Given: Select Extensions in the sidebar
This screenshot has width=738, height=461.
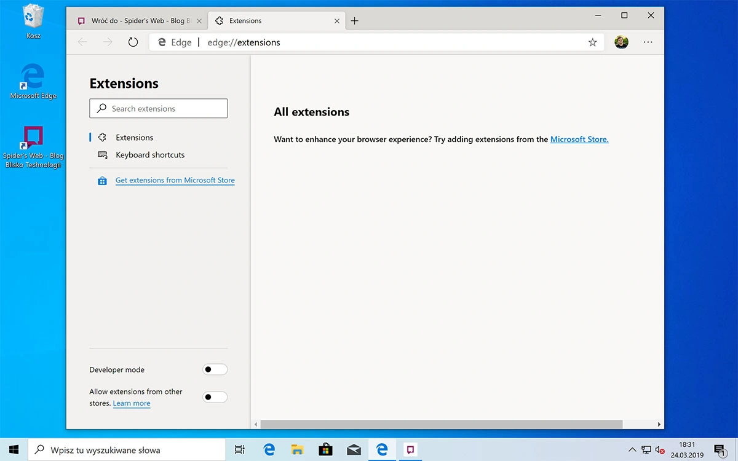Looking at the screenshot, I should pos(134,138).
